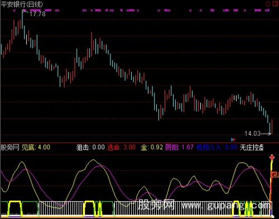Click the 无庄控盘 status label

[x=252, y=147]
